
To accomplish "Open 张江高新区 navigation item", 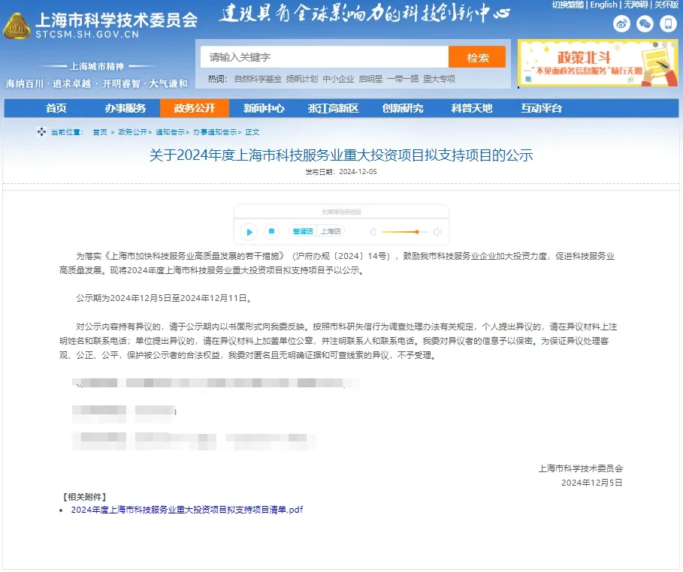I will click(x=333, y=108).
